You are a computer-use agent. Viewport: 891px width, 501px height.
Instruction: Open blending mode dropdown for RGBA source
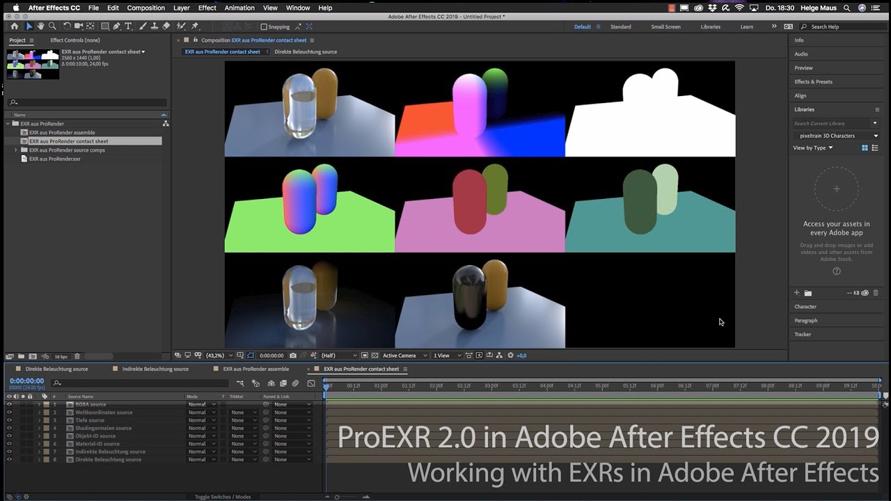point(202,404)
